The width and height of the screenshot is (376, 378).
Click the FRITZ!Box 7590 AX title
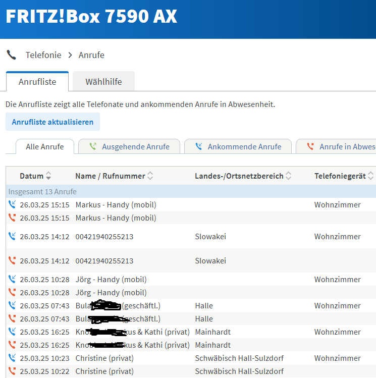(x=91, y=16)
